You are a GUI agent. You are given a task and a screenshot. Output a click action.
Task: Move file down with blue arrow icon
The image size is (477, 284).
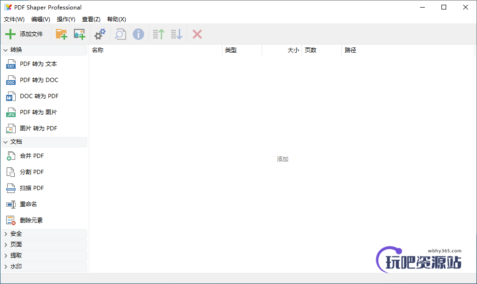[x=176, y=34]
